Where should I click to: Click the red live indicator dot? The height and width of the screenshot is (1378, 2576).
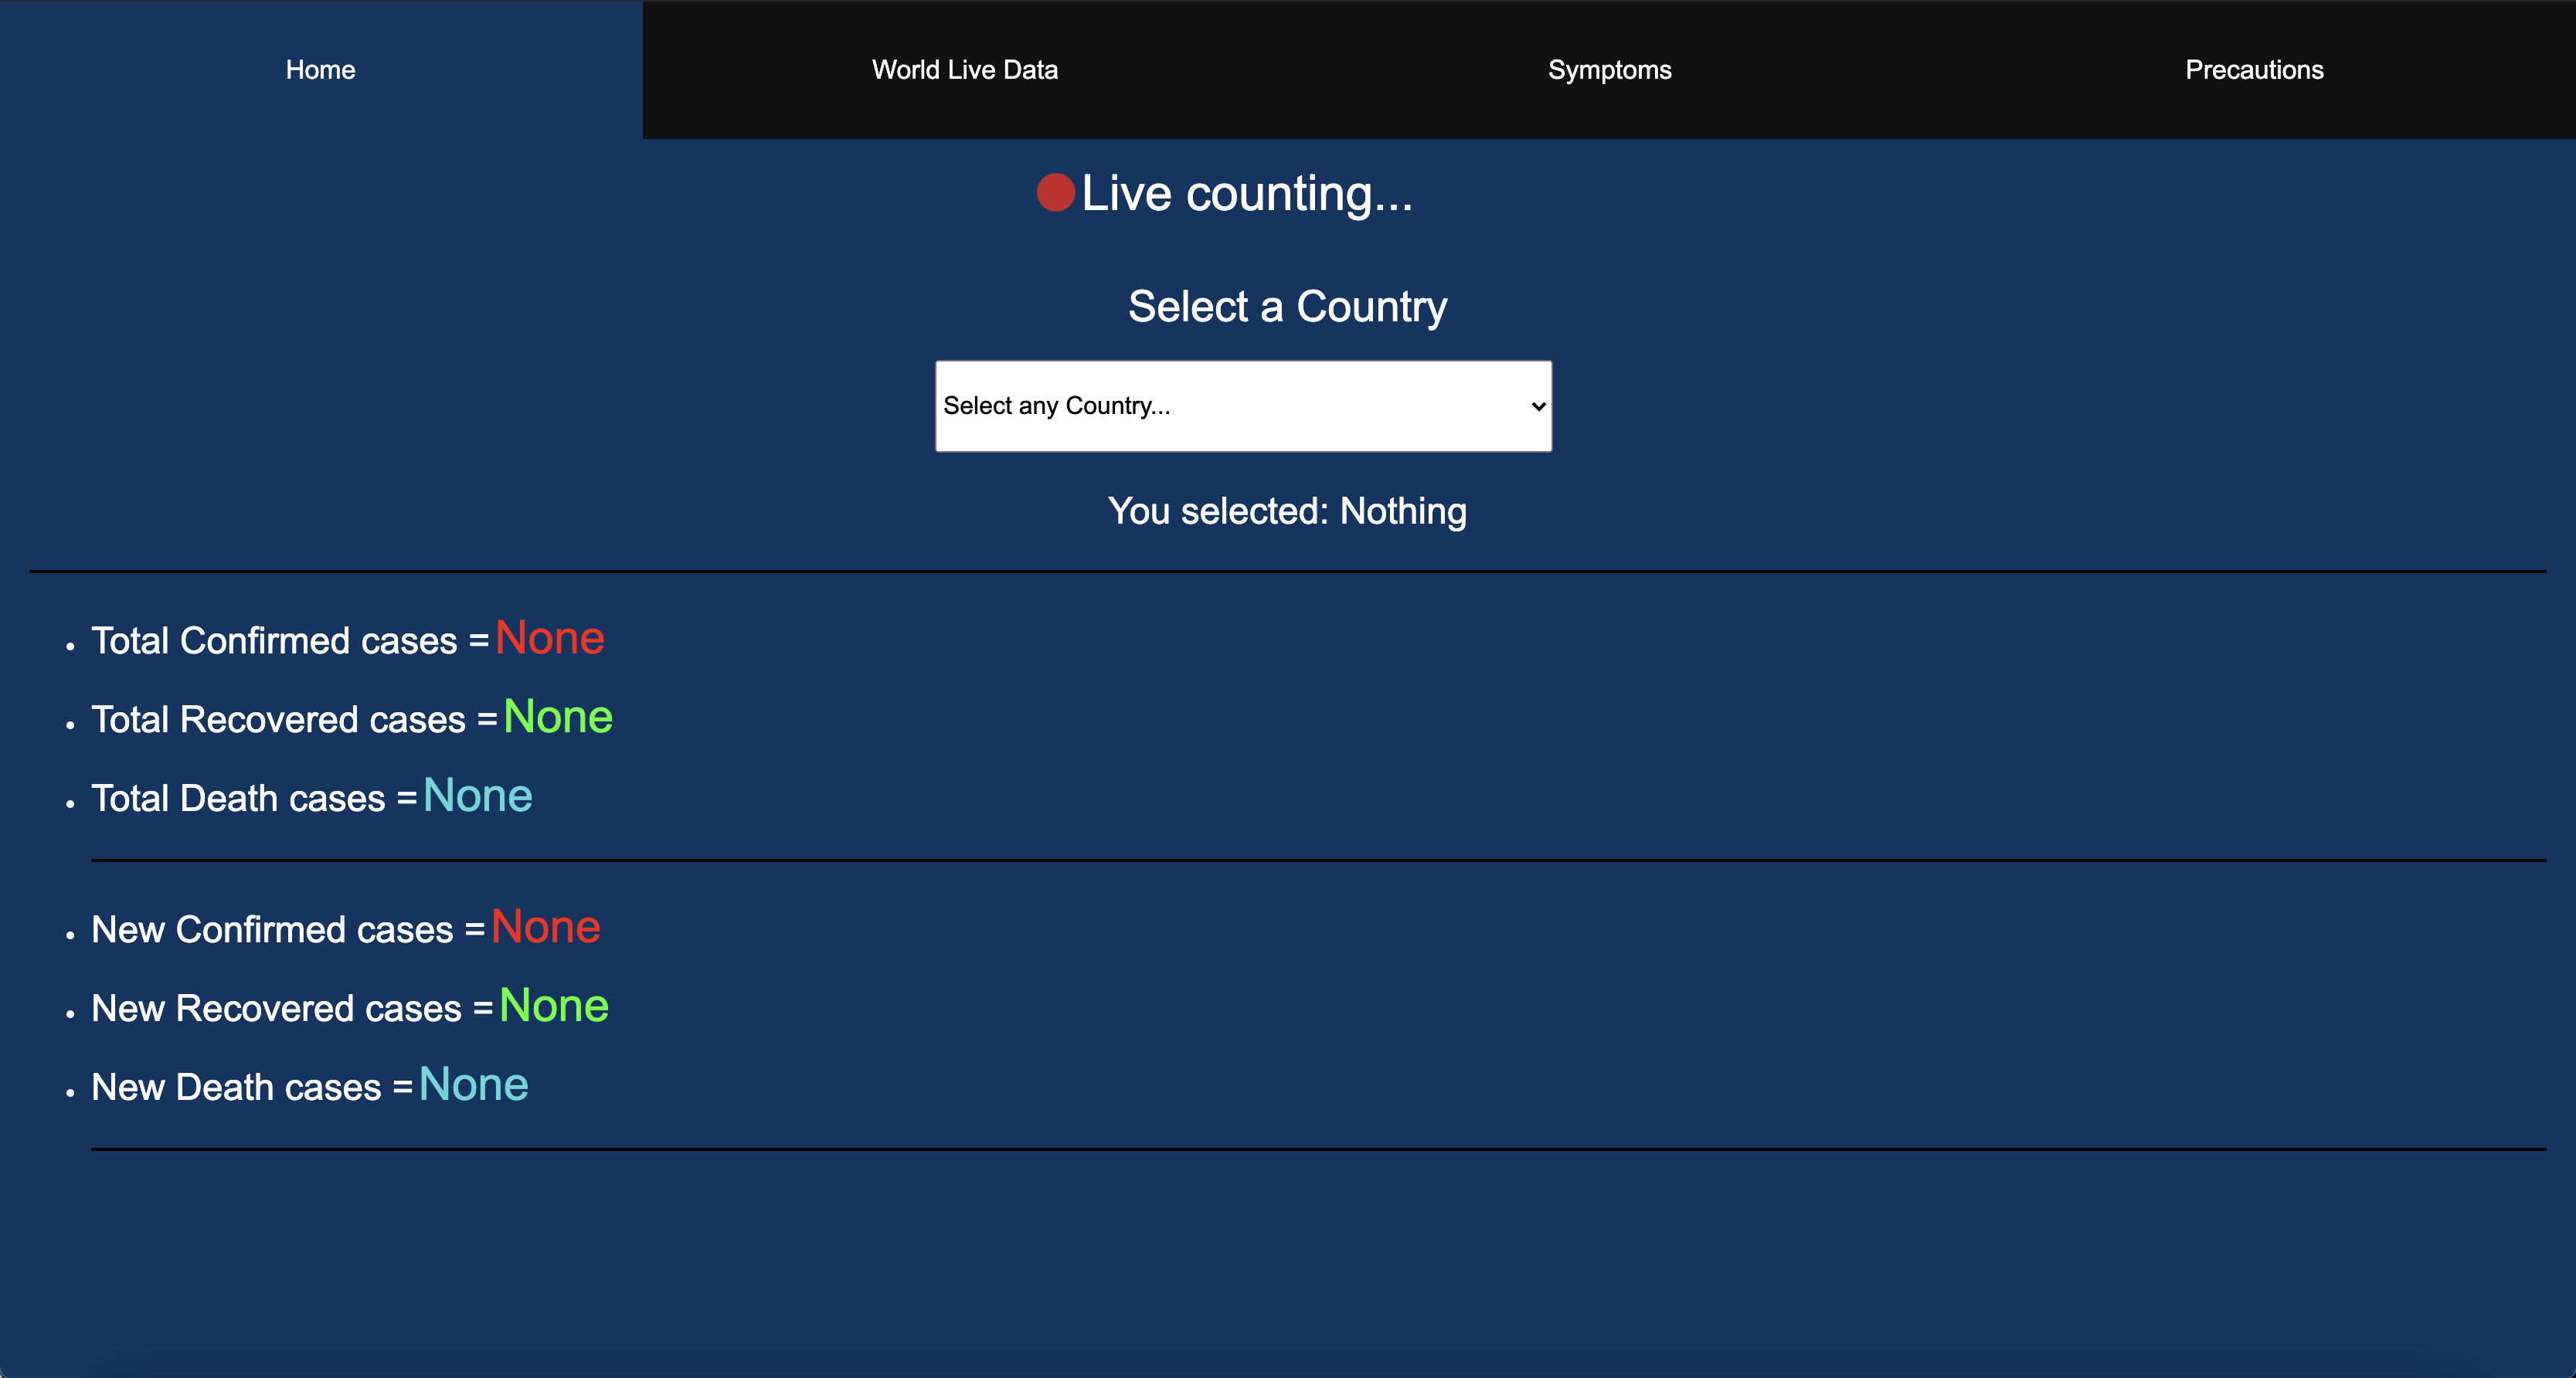point(1055,192)
